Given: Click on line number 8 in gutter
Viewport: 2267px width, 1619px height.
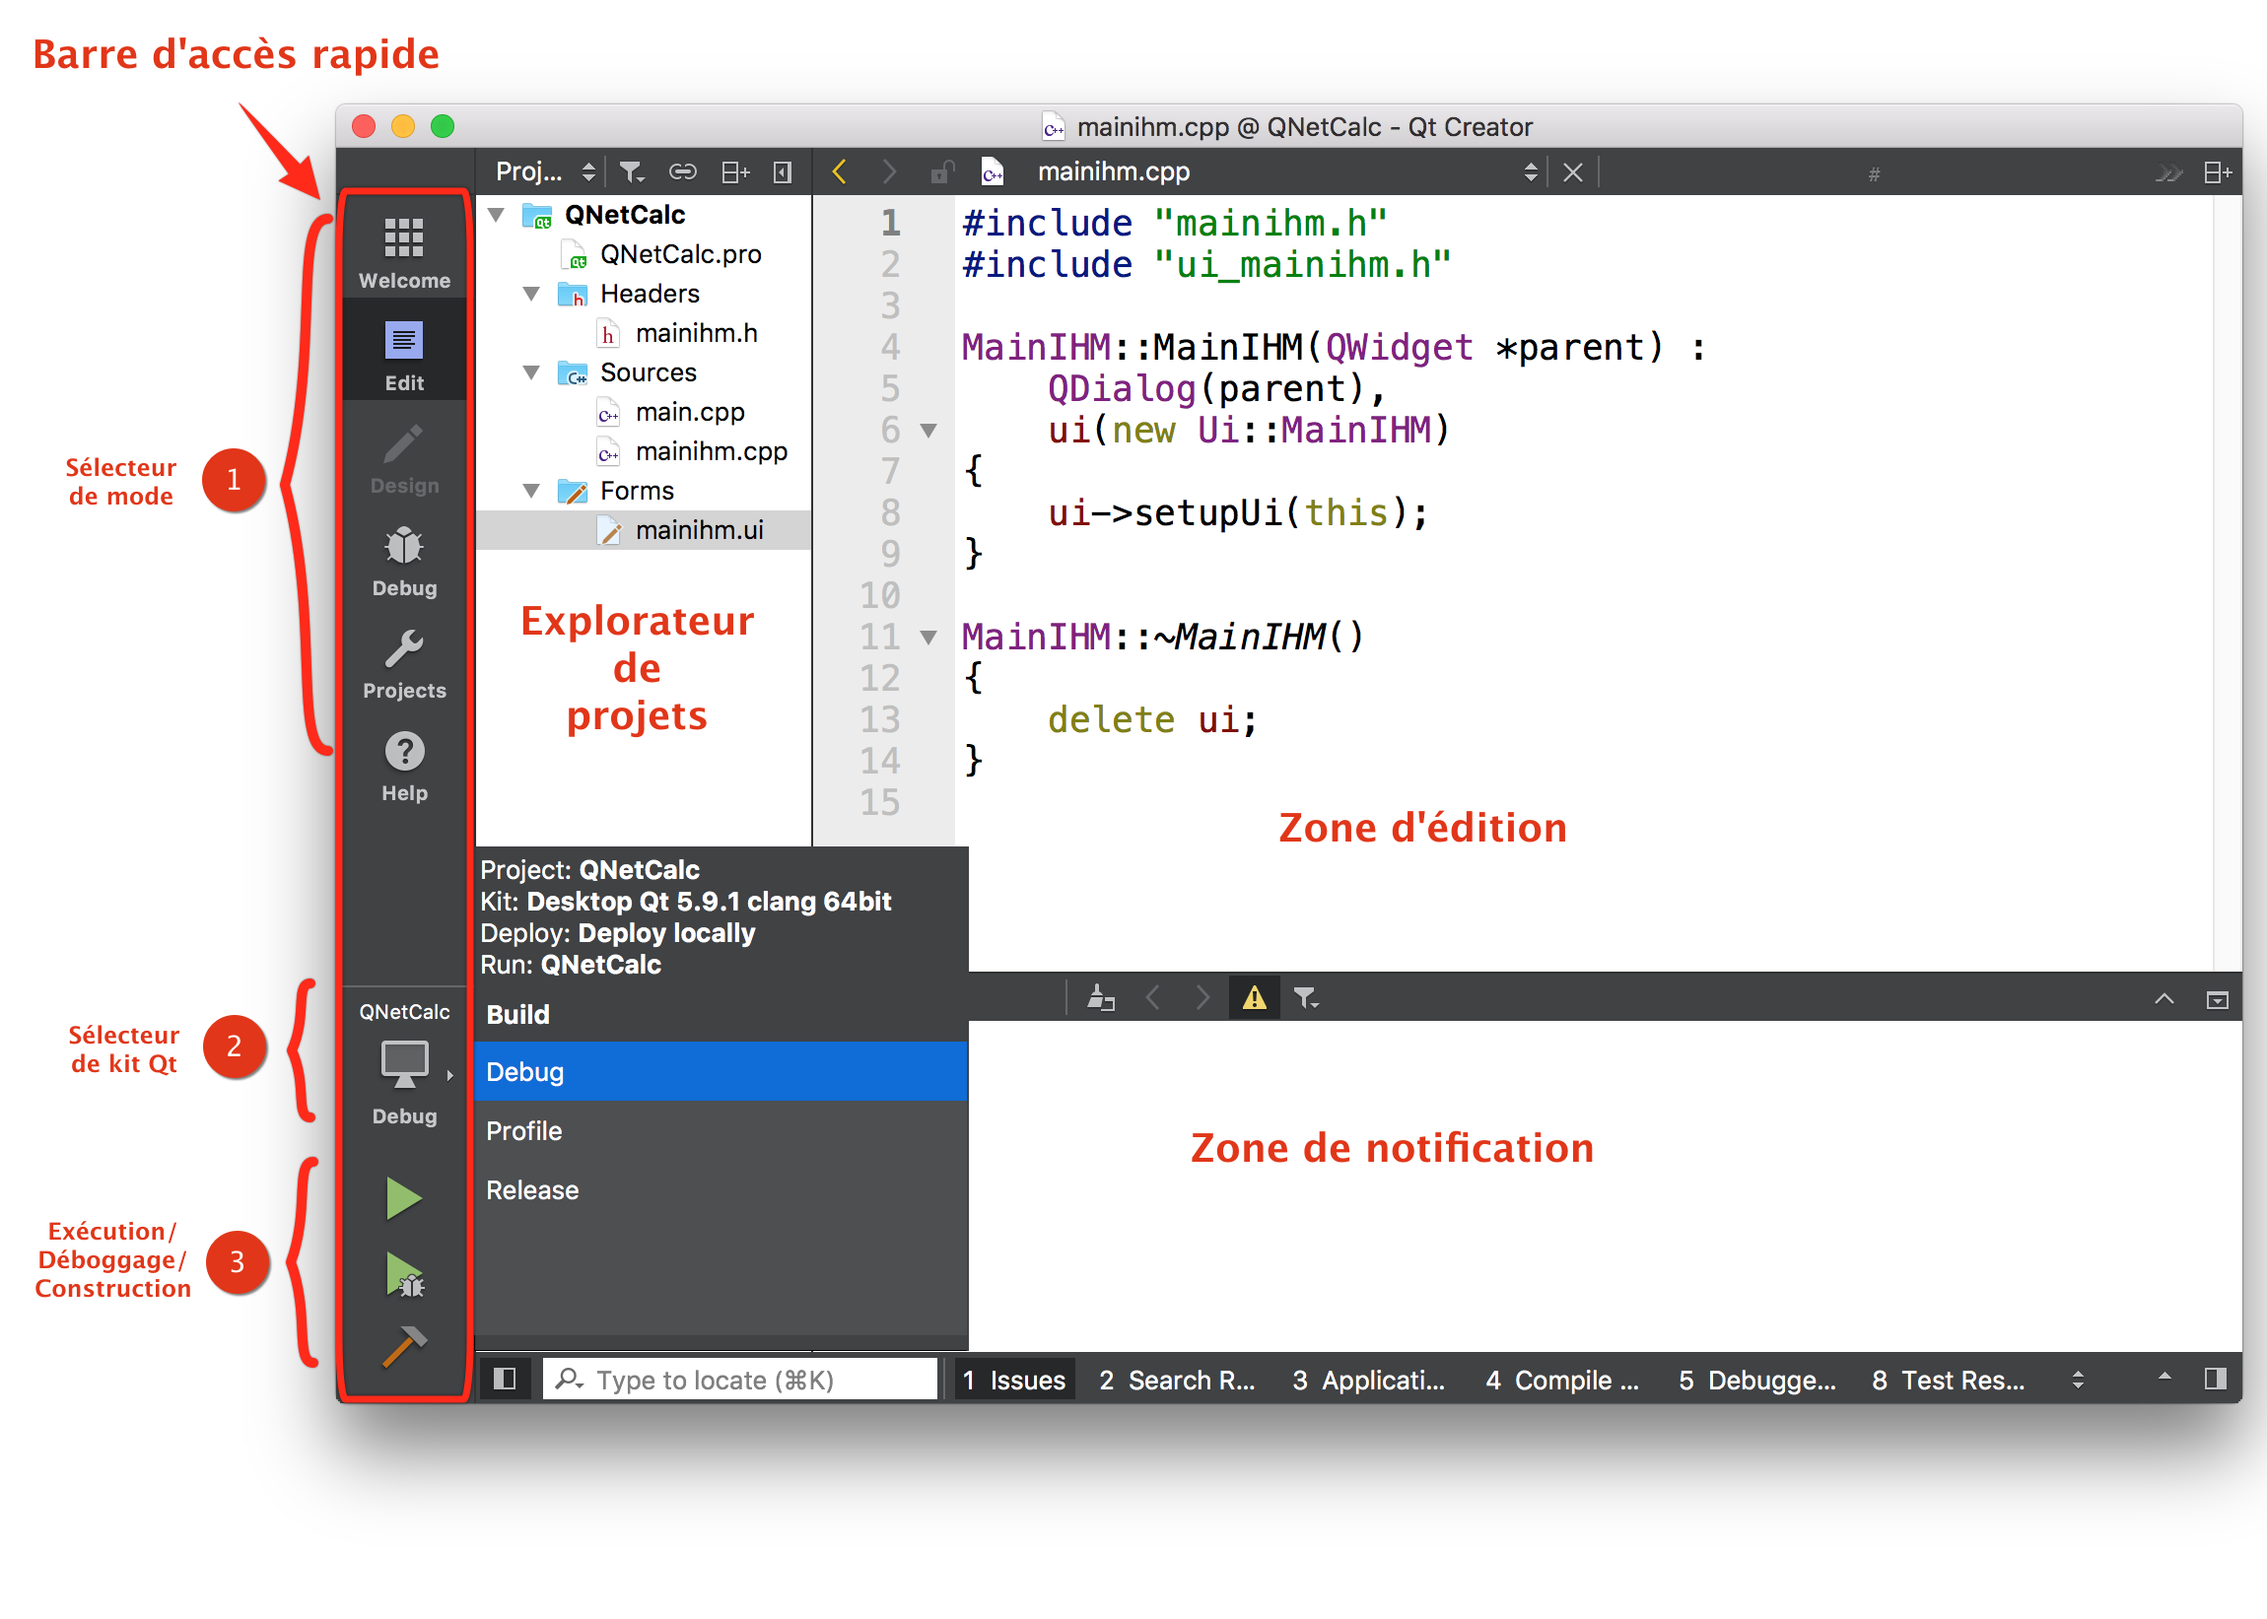Looking at the screenshot, I should pyautogui.click(x=890, y=513).
